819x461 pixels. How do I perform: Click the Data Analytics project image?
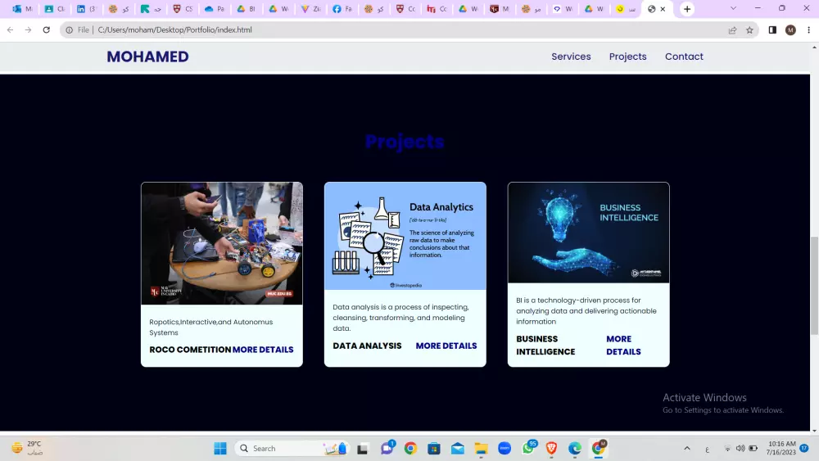pyautogui.click(x=405, y=236)
